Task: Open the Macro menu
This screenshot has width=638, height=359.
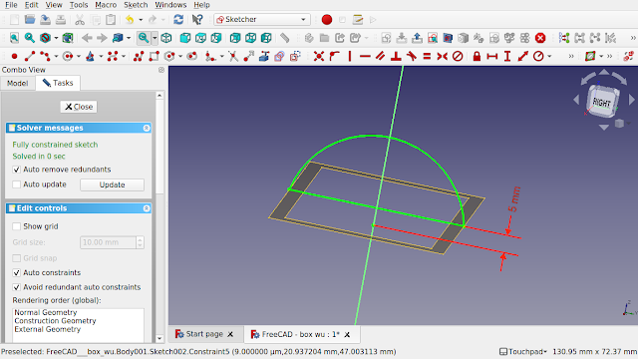Action: [x=106, y=5]
